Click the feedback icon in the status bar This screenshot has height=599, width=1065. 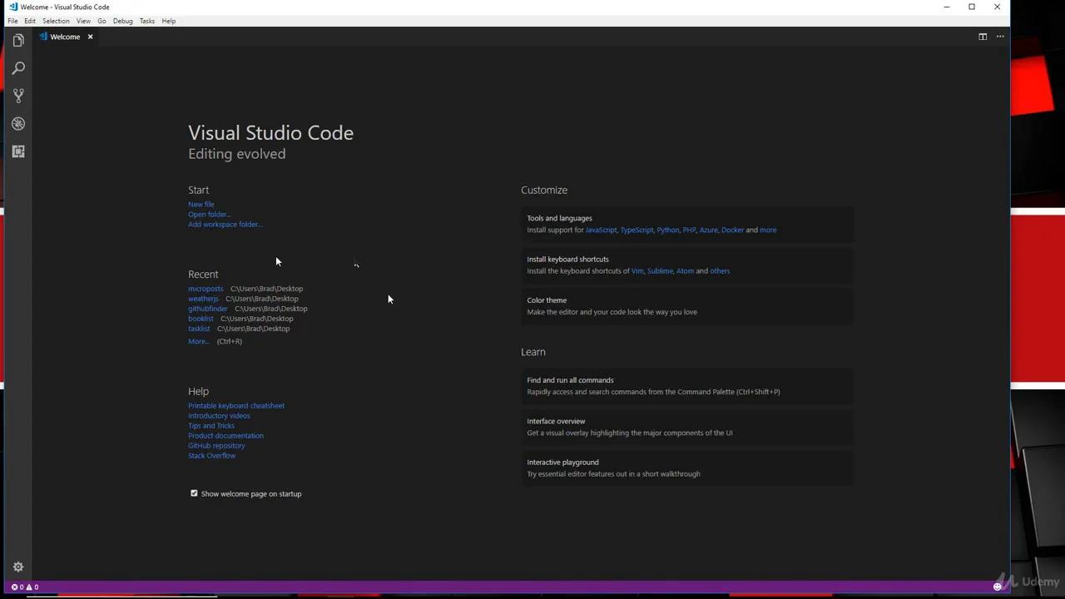[997, 587]
